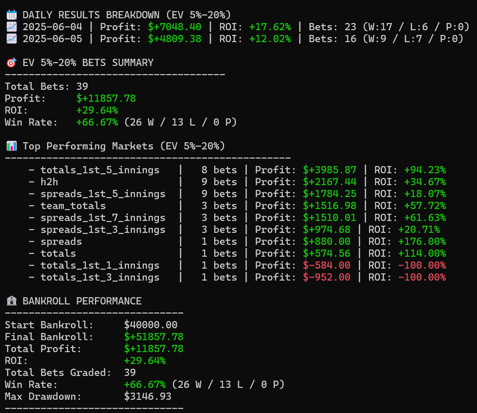477x413 pixels.
Task: Click spreads_1st_7_innings market name
Action: click(103, 218)
